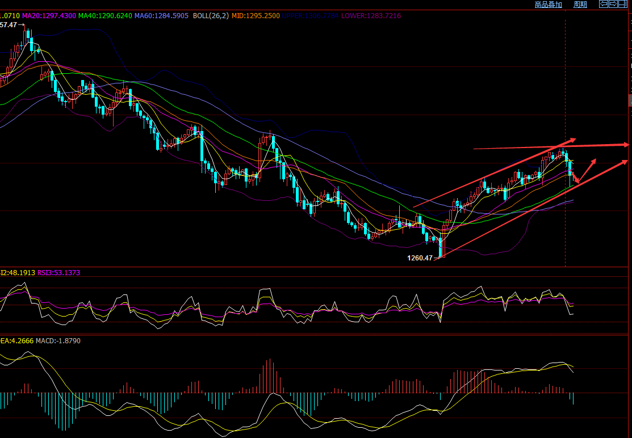
Task: Click the 1260.47 low price marker
Action: pos(420,258)
